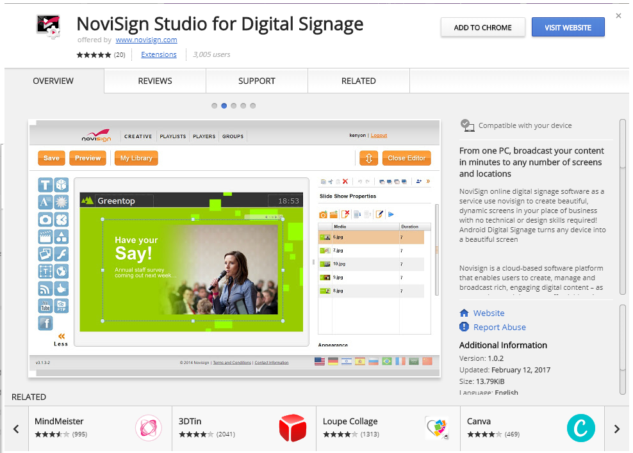Click the VISIT WEBSITE button
633x453 pixels.
click(x=568, y=28)
